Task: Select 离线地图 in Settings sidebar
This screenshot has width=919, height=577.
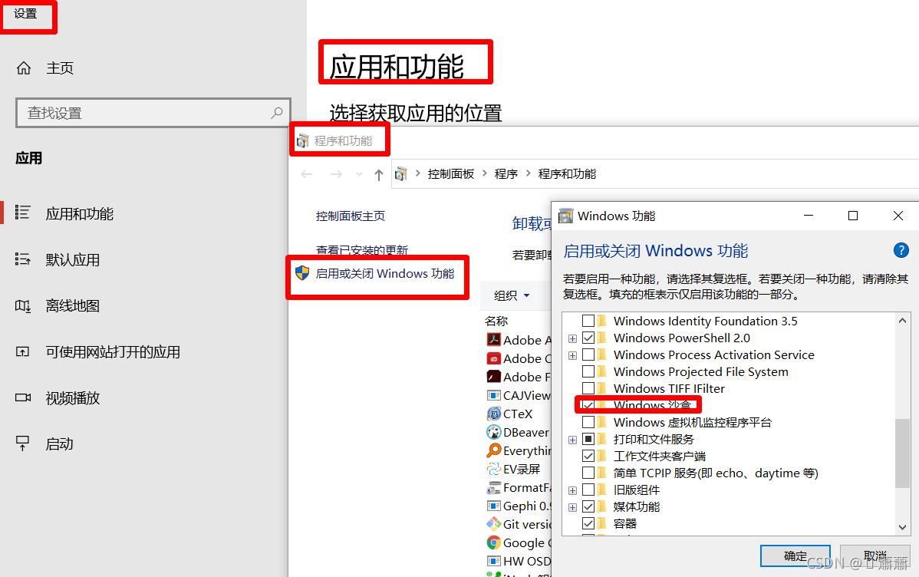Action: pyautogui.click(x=73, y=305)
